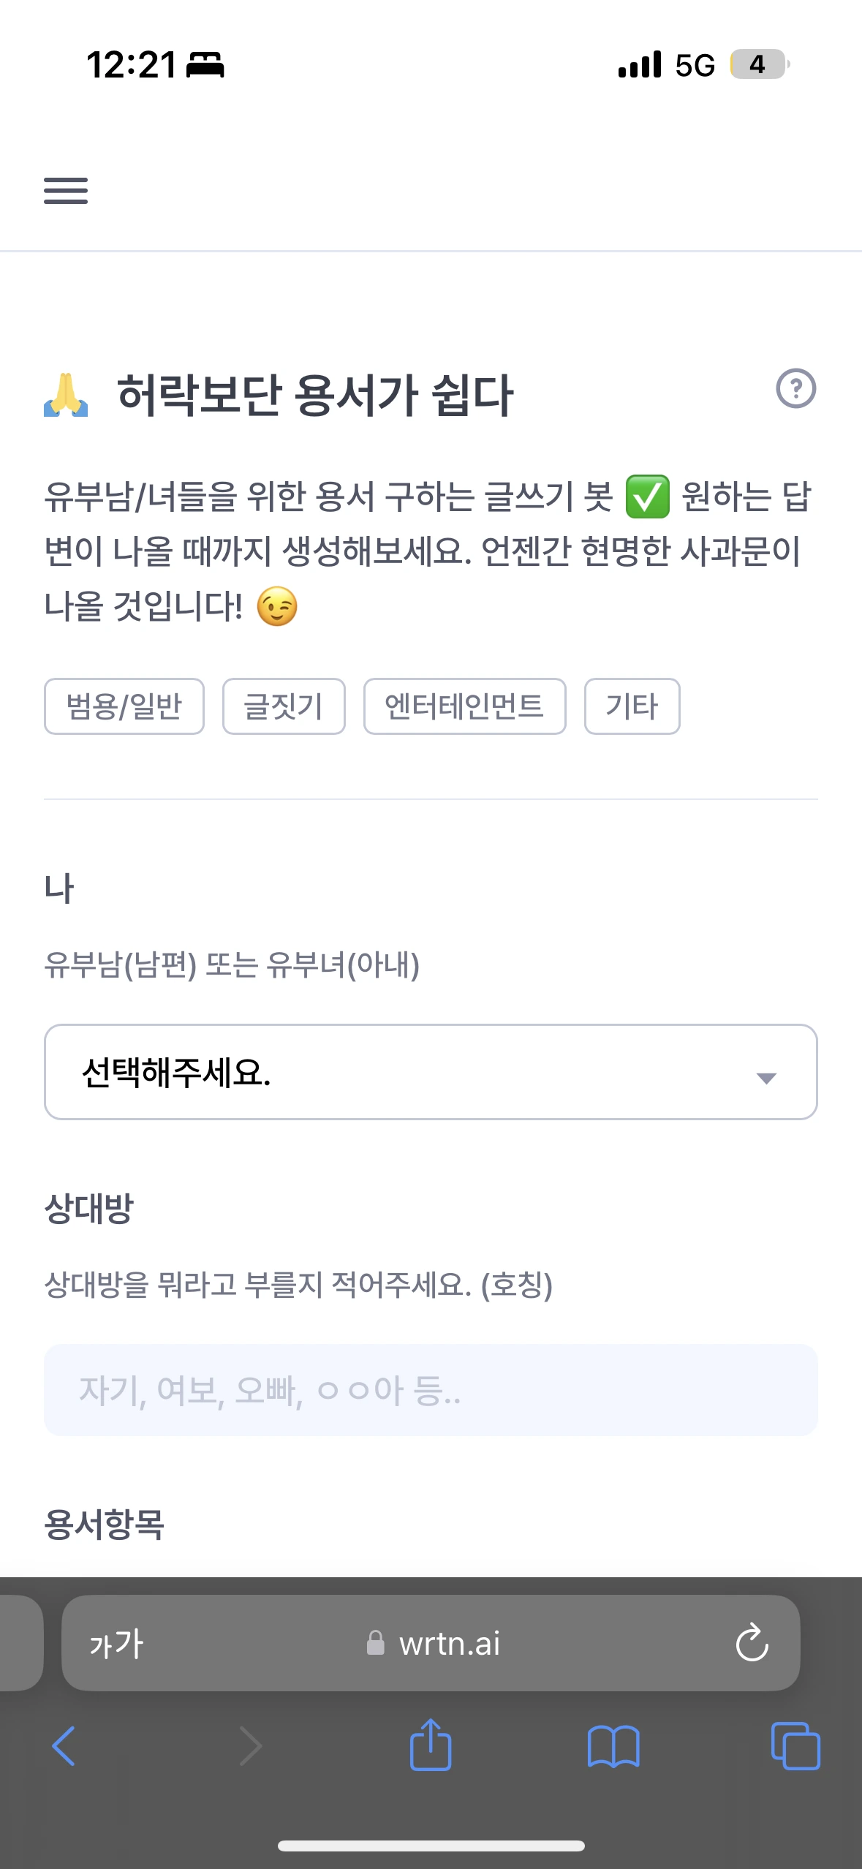862x1869 pixels.
Task: Select the 엔터테인먼트 tag
Action: tap(465, 706)
